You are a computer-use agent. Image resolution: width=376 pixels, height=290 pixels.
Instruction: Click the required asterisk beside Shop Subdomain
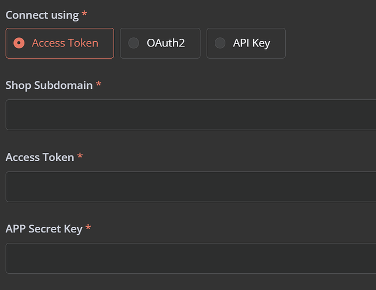click(x=98, y=84)
